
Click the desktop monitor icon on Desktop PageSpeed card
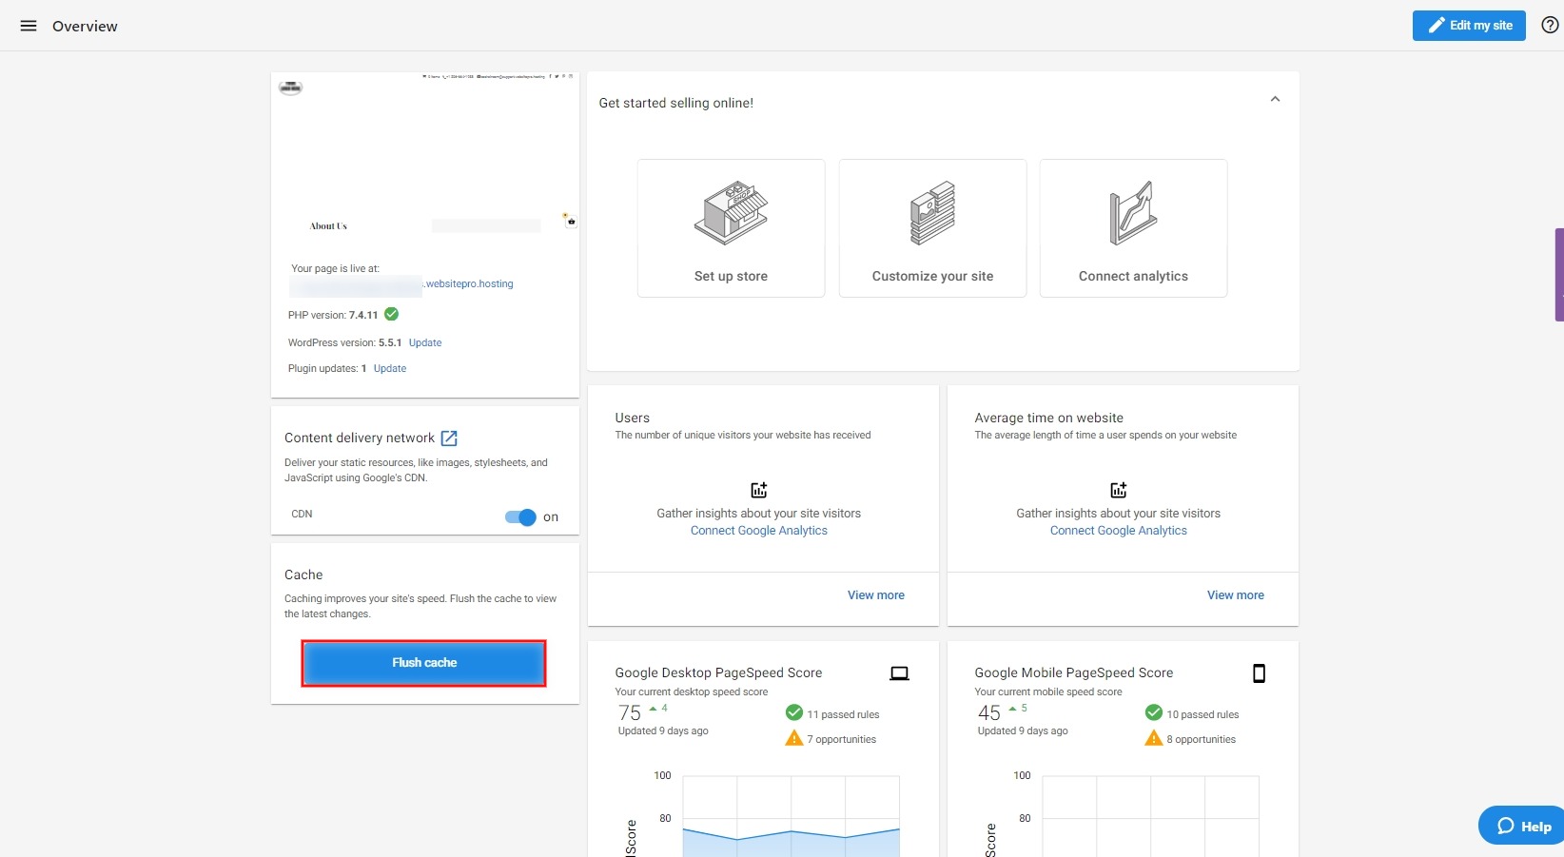point(898,672)
